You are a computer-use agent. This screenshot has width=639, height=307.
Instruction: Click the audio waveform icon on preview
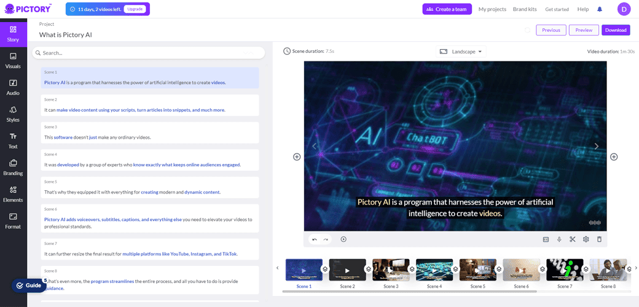595,223
